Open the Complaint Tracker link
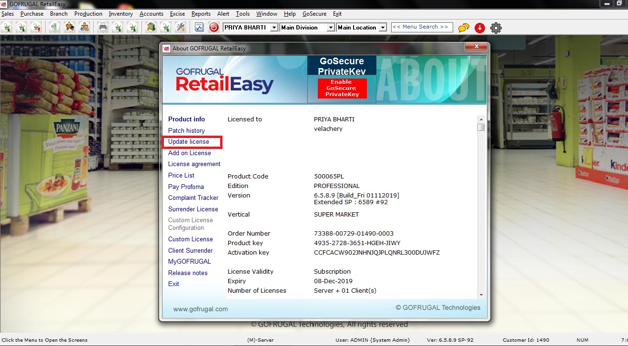This screenshot has width=628, height=346. [x=193, y=198]
